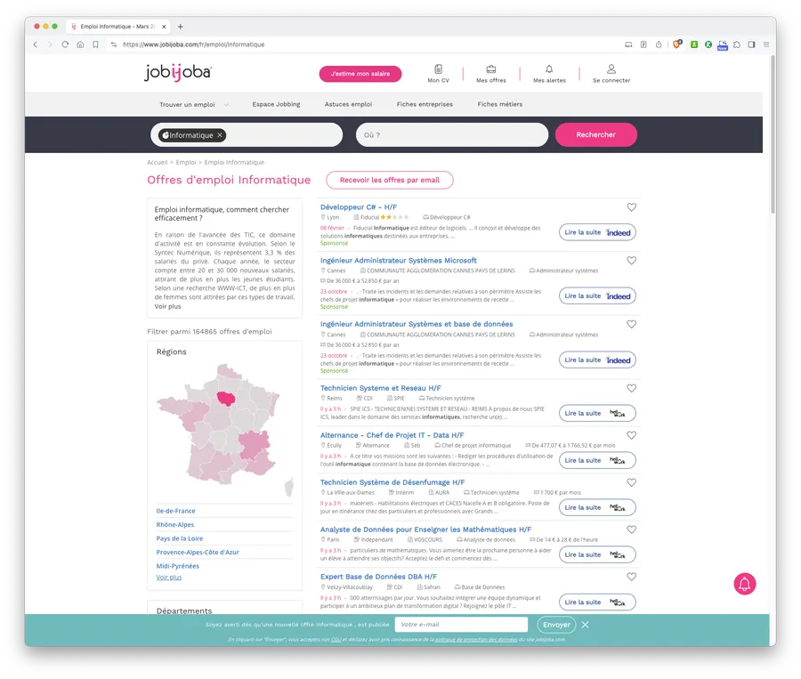Favorite Technicien Système de Désenfumage offer

coord(631,482)
